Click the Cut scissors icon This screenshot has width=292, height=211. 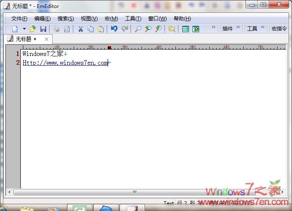[x=80, y=29]
